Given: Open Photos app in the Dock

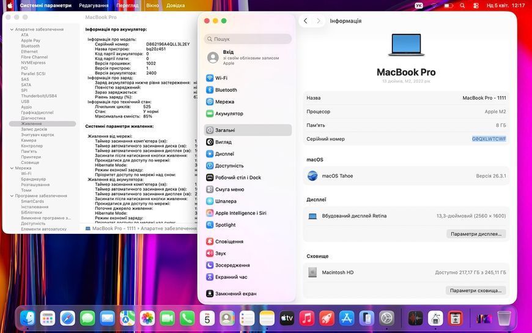Looking at the screenshot, I should [147, 318].
